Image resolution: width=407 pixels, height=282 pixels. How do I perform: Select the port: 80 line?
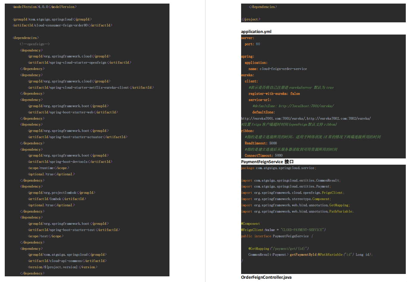pos(252,44)
